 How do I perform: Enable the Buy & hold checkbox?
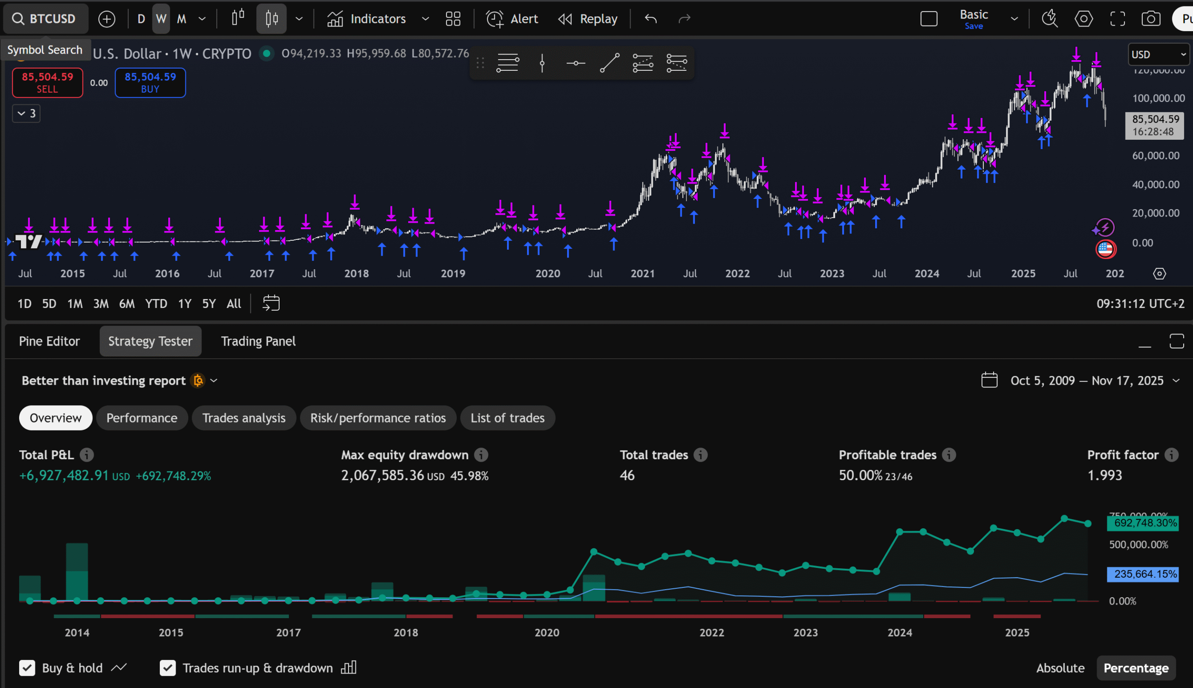[x=27, y=668]
